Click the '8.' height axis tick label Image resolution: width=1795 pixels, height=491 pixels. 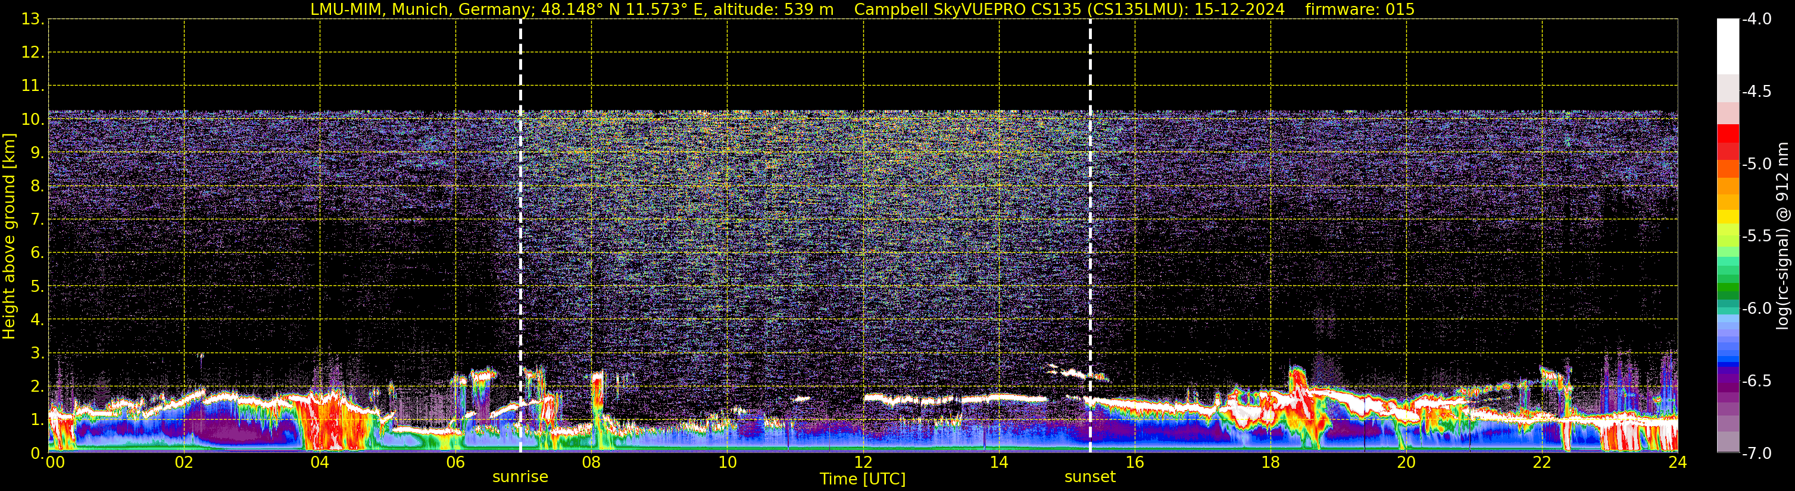point(36,187)
